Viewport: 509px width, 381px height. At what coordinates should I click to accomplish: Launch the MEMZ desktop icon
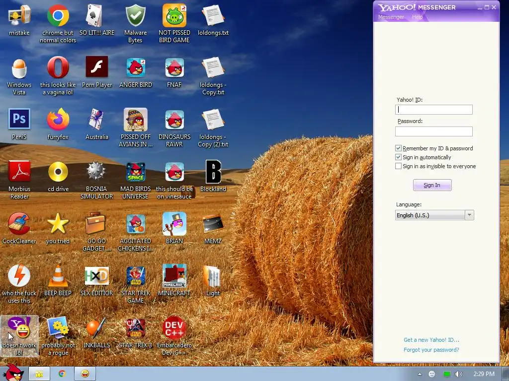pos(213,224)
